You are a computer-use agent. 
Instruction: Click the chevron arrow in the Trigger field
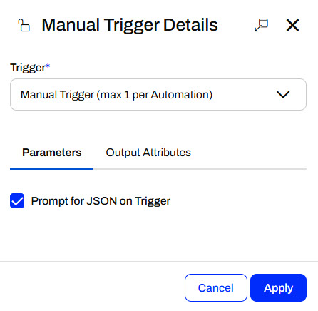coord(283,94)
